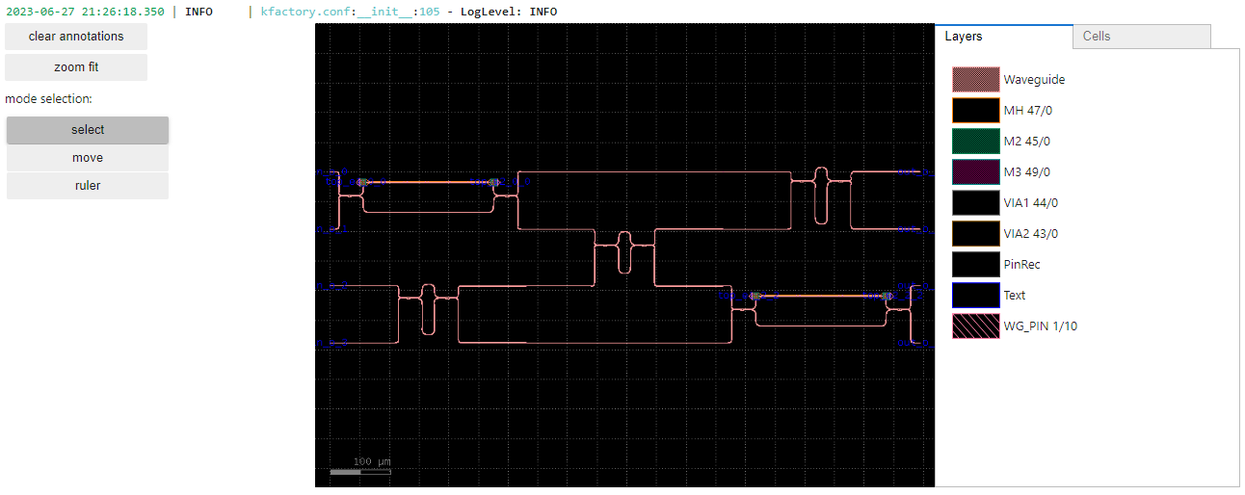Toggle the VIA2 43/0 layer swatch

coord(976,234)
